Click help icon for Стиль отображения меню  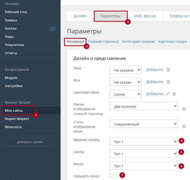(x=184, y=127)
